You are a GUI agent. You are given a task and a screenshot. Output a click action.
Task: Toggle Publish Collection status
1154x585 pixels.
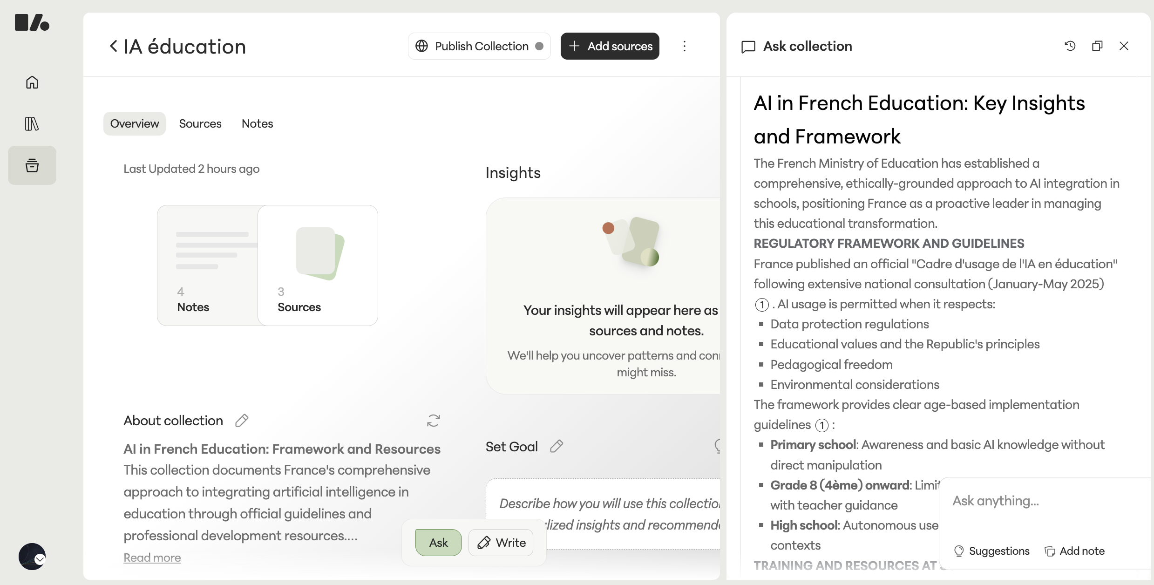point(479,46)
